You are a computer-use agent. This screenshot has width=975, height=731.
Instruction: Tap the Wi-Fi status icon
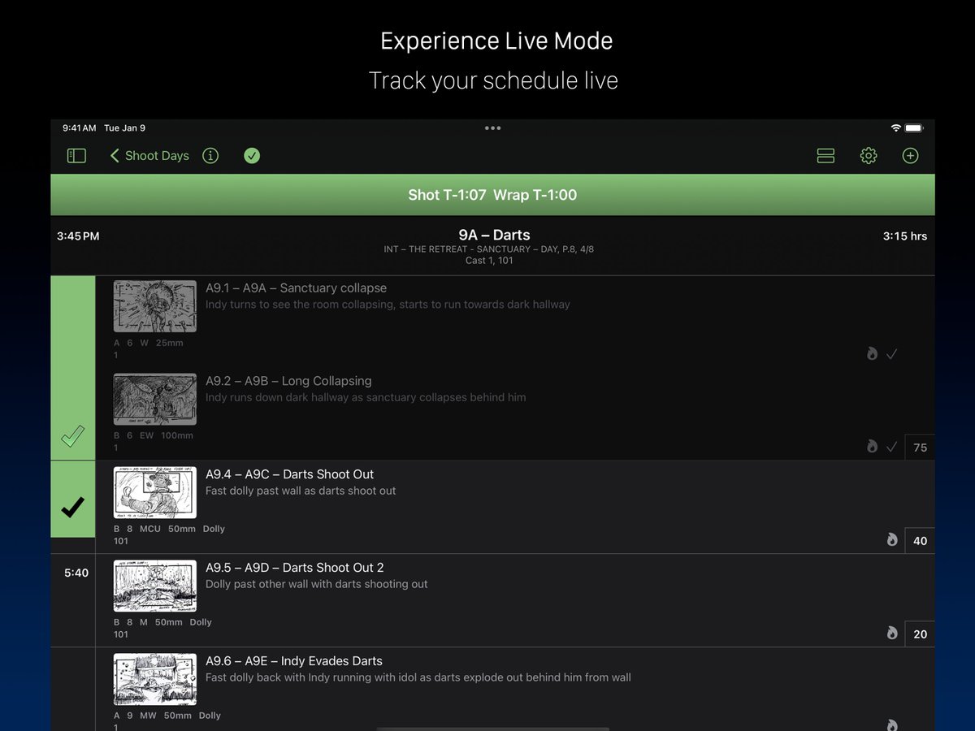coord(895,128)
